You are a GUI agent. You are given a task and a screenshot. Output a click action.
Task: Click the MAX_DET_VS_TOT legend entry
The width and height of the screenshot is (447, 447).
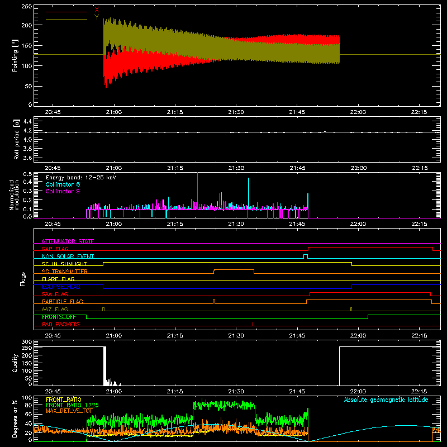[69, 411]
